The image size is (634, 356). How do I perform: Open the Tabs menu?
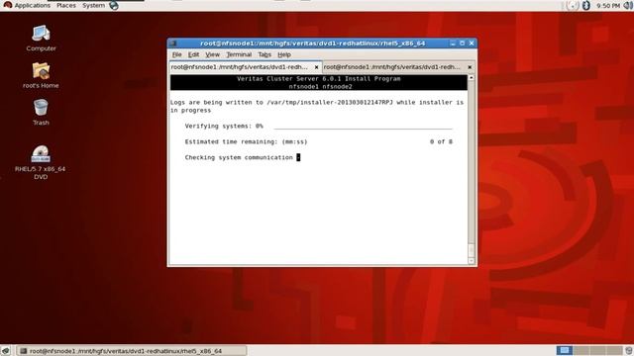(x=264, y=54)
